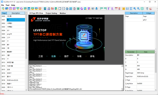
Task: Expand the toolbar overflow chevron
Action: (x=157, y=9)
